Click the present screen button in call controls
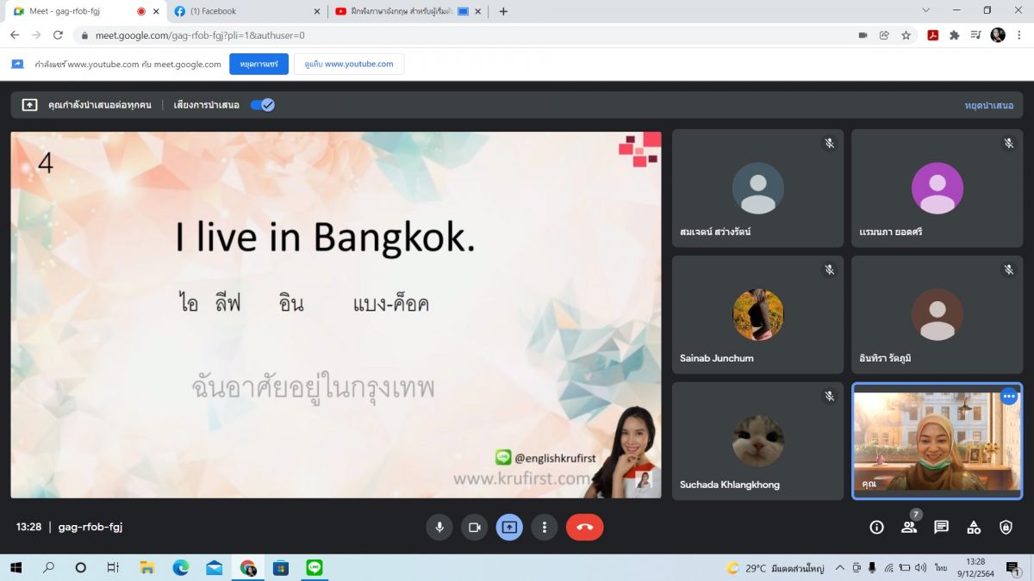1034x581 pixels. click(x=509, y=527)
